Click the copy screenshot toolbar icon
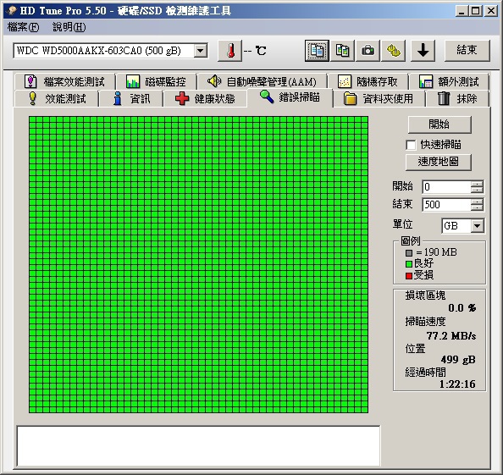Screen dimensions: 503x475 (342, 51)
